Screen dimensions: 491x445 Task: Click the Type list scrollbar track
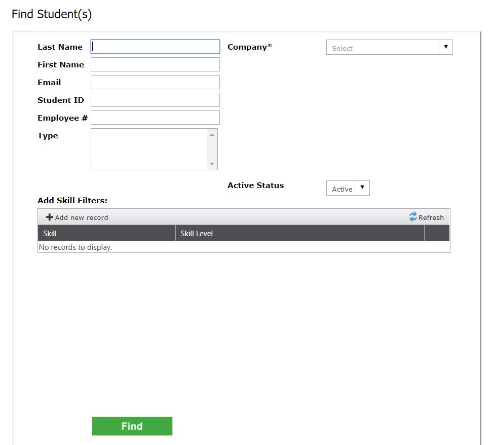(212, 150)
